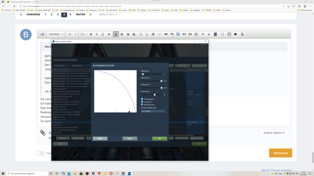Open the Schriftart font dropdown

pos(56,34)
